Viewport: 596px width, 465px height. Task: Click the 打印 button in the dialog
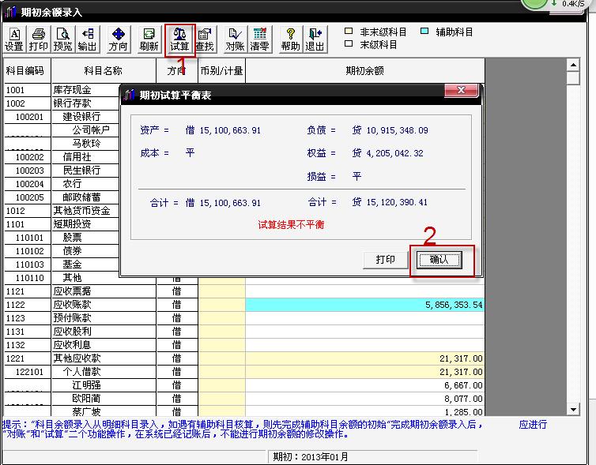386,260
